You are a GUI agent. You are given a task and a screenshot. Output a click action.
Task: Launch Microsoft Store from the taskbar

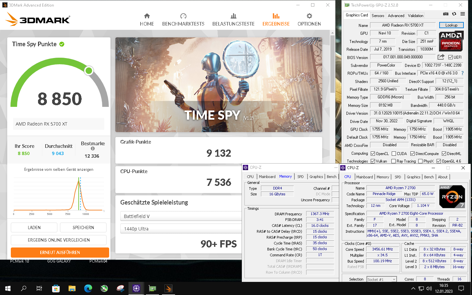[56, 288]
